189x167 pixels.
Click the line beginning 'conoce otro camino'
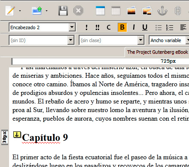pos(101,84)
